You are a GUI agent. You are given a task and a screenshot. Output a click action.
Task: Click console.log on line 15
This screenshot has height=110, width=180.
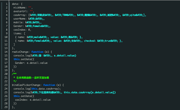(22, 56)
